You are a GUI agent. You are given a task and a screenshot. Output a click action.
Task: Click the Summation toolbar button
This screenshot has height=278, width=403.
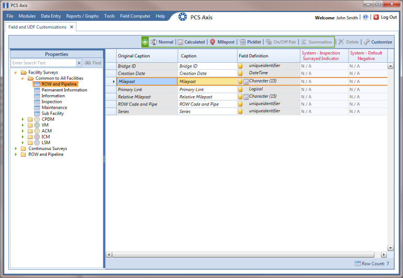coord(317,42)
